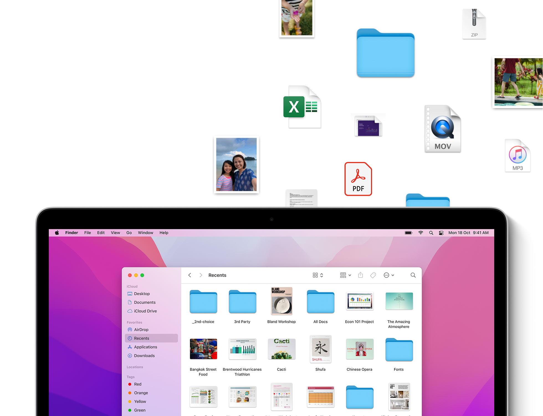Image resolution: width=543 pixels, height=416 pixels.
Task: Select the Fonts folder
Action: pyautogui.click(x=399, y=350)
